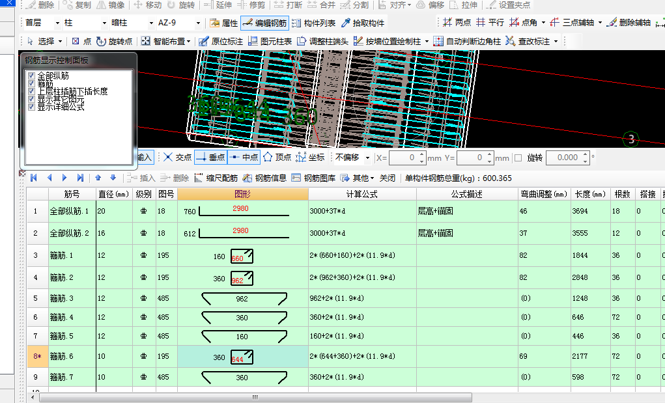
Task: Toggle the 旋转 checkbox near angle field
Action: [x=518, y=158]
